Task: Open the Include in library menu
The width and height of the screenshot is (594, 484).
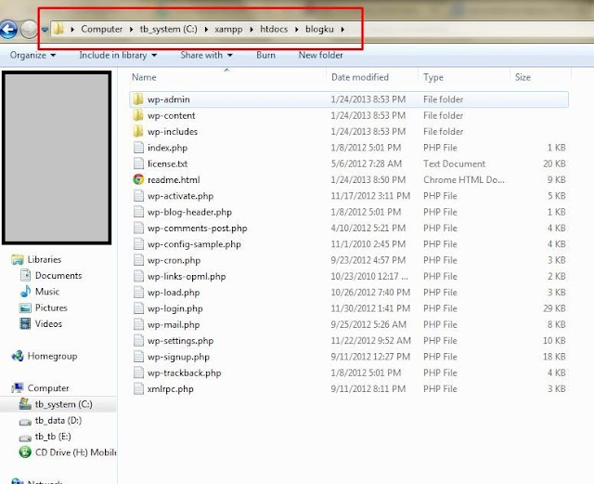Action: point(118,55)
